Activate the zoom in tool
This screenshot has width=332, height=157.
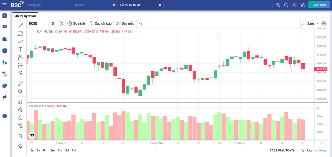pos(20,91)
